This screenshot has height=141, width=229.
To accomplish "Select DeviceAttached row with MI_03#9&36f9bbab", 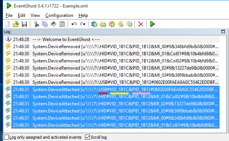I will [x=115, y=111].
